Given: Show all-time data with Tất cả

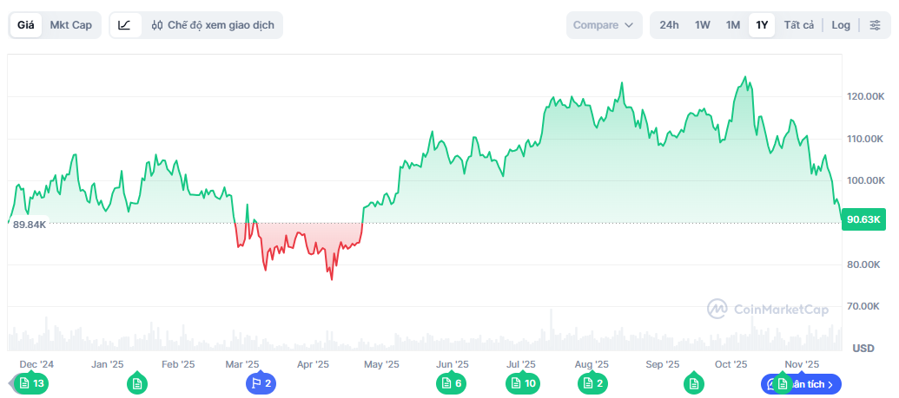Looking at the screenshot, I should click(798, 25).
